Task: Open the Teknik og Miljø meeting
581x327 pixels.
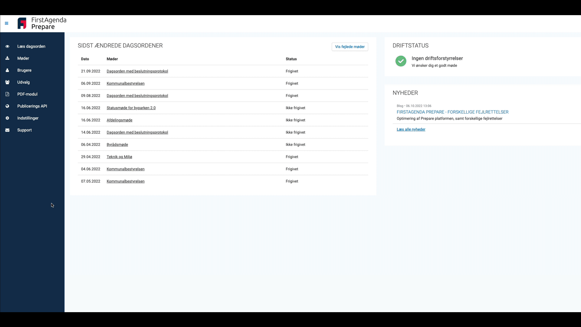Action: pyautogui.click(x=119, y=157)
